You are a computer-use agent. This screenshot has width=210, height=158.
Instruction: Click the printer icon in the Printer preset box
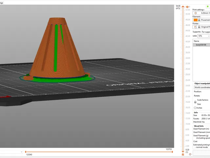click(x=196, y=27)
